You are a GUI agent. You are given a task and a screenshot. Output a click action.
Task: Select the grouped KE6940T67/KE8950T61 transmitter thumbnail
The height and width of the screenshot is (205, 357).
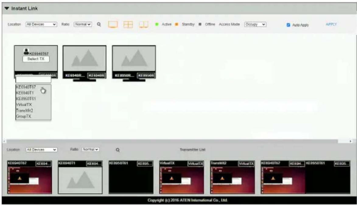coord(305,177)
